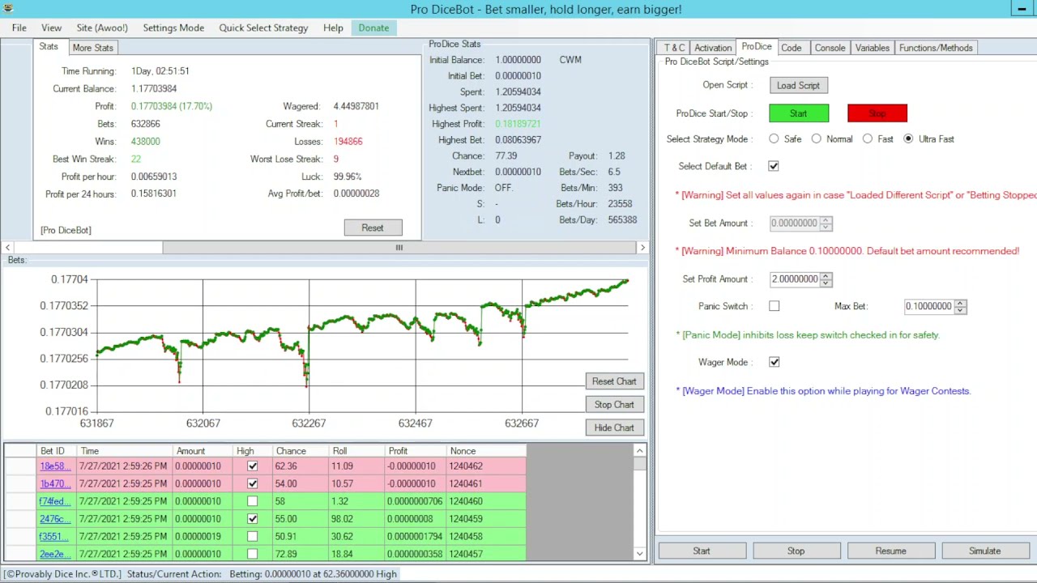Click the Reset Chart button
The image size is (1037, 583).
click(614, 381)
